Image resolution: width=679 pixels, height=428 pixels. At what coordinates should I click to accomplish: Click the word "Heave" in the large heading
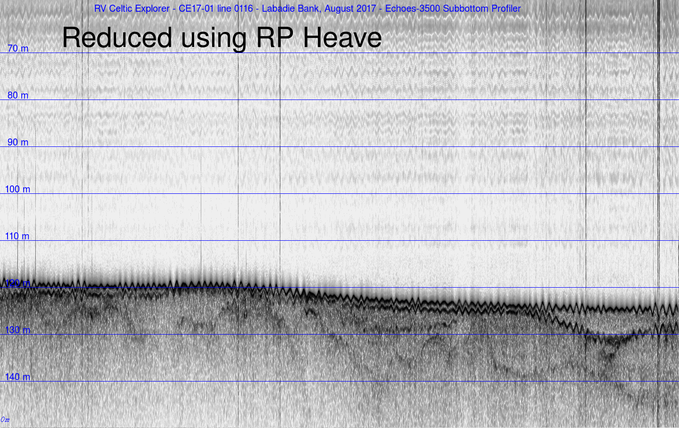click(342, 38)
